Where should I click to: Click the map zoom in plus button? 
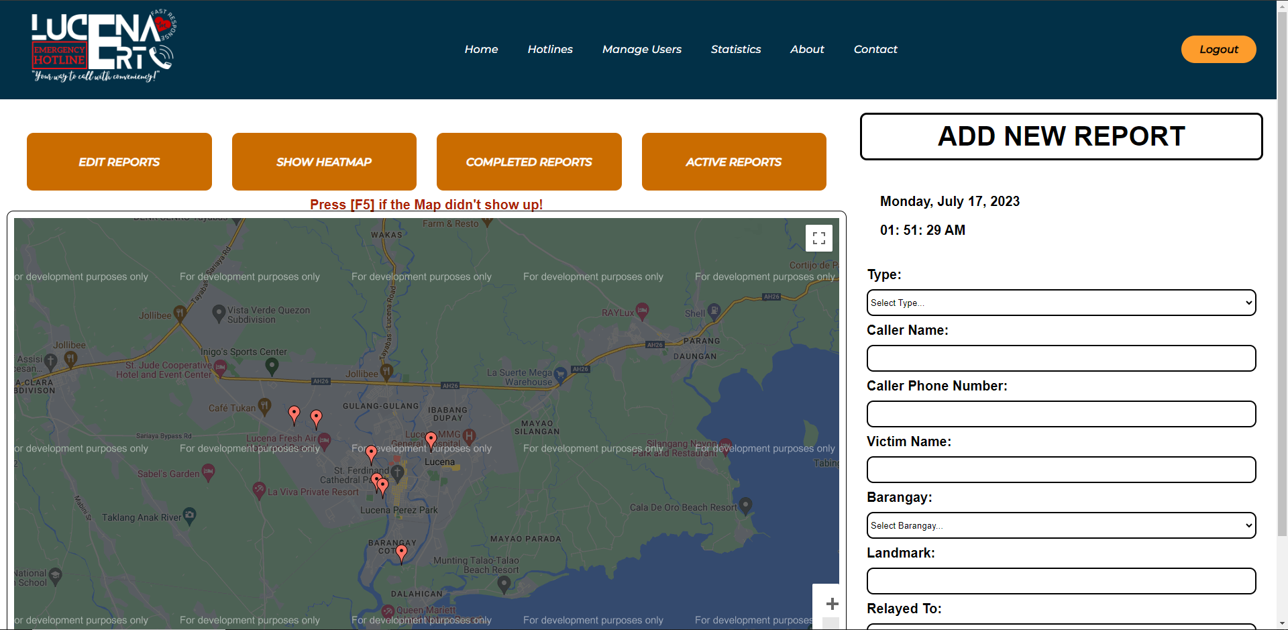click(832, 604)
